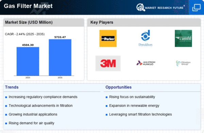This screenshot has height=133, width=204.
Task: Open the Filtration Group logo
Action: (x=183, y=63)
